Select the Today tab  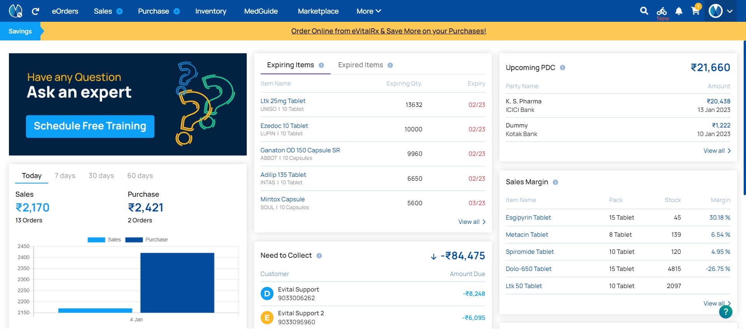point(31,176)
